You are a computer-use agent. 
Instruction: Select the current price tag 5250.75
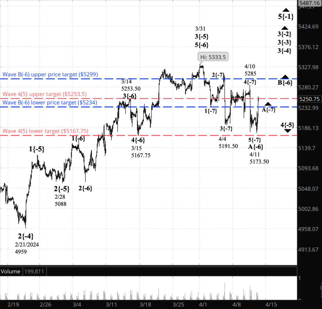coord(310,99)
